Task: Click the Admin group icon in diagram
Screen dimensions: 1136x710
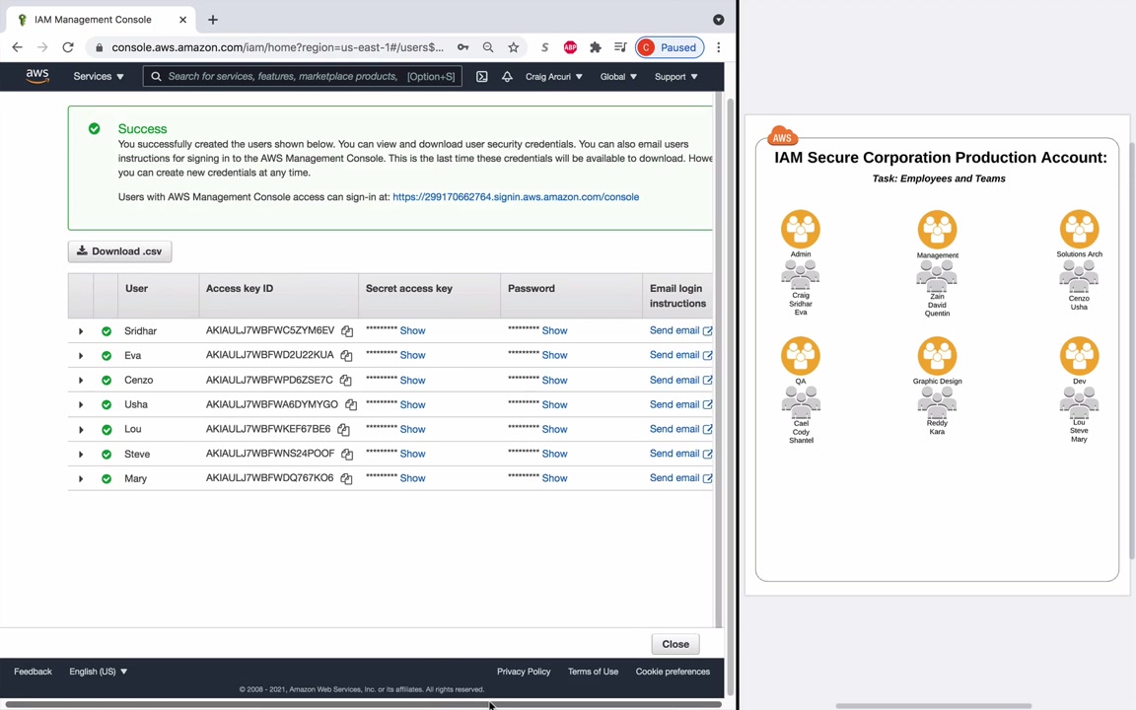Action: point(801,229)
